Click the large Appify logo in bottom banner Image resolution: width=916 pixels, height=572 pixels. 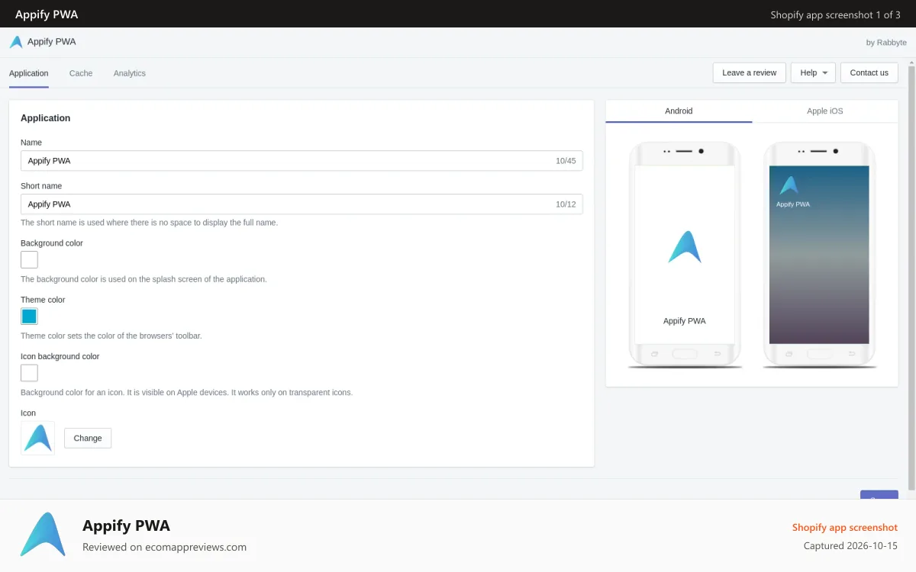pos(43,534)
